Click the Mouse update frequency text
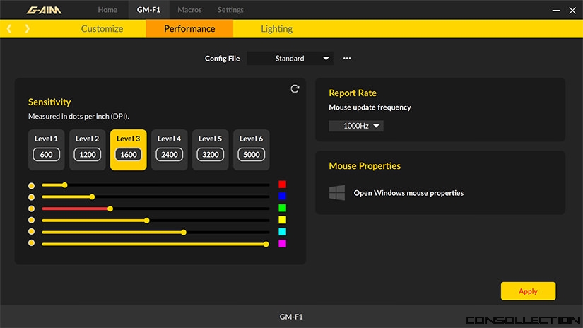This screenshot has width=583, height=328. [x=370, y=107]
